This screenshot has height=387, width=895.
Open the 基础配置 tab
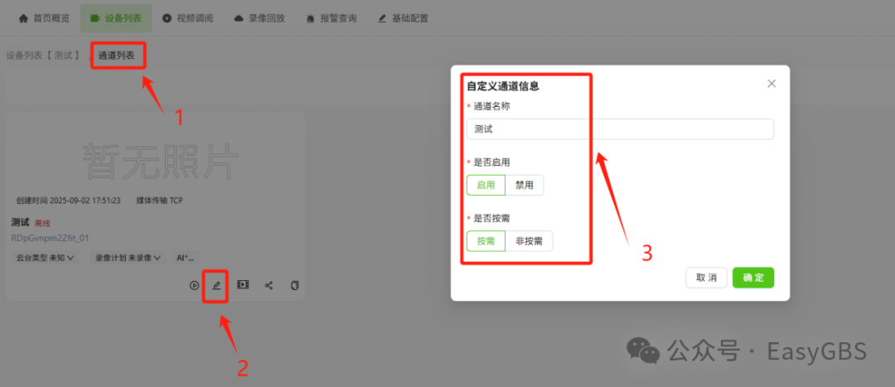pos(403,18)
